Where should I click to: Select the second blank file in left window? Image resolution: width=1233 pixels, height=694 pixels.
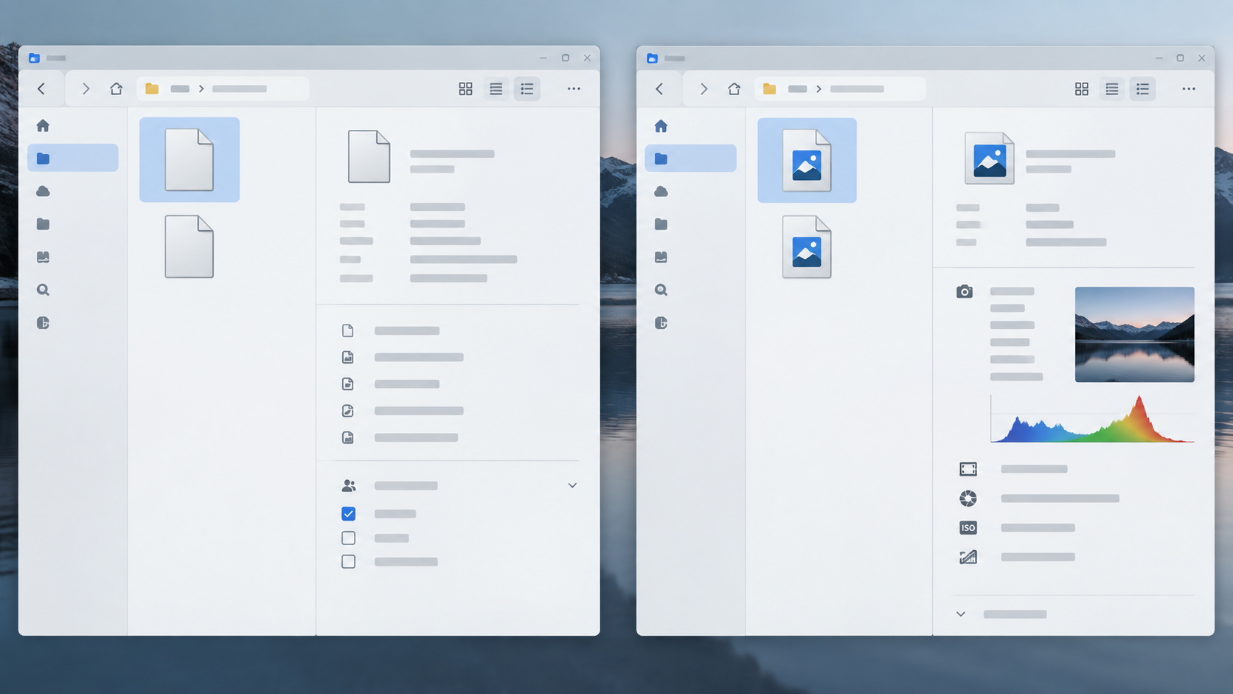[x=190, y=246]
